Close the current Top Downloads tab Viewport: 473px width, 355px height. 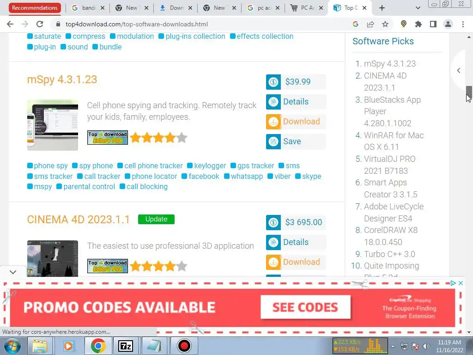[x=364, y=8]
